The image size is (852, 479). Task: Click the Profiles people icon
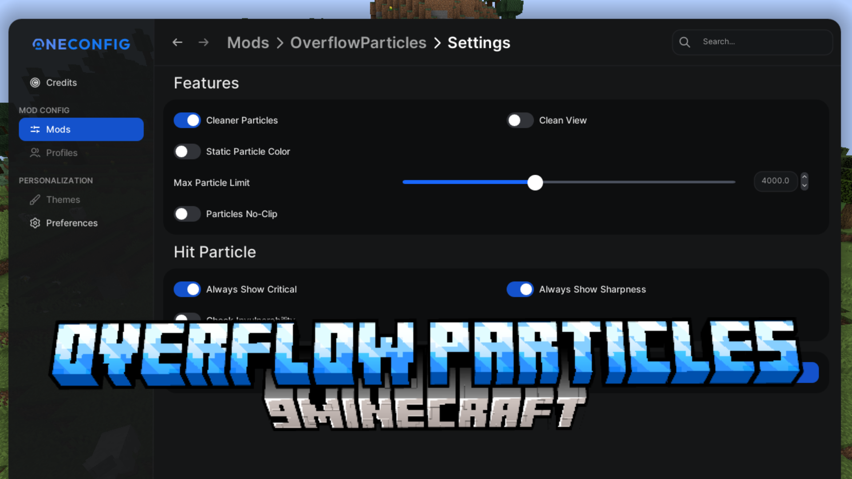point(35,153)
